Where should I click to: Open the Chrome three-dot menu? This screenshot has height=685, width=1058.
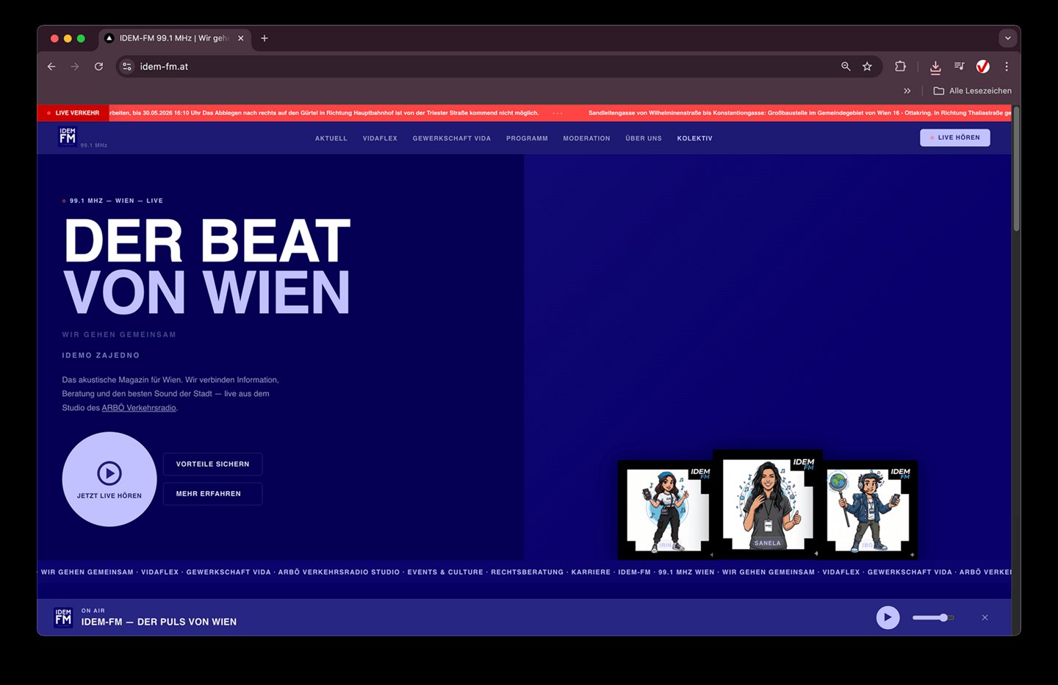[x=1007, y=66]
